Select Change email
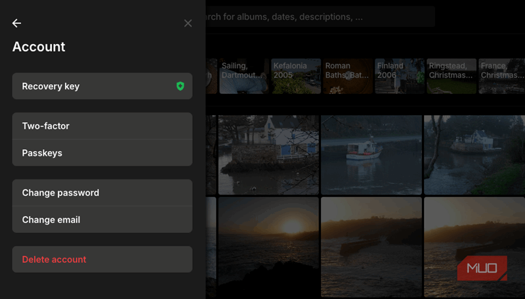This screenshot has height=299, width=525. [x=102, y=219]
